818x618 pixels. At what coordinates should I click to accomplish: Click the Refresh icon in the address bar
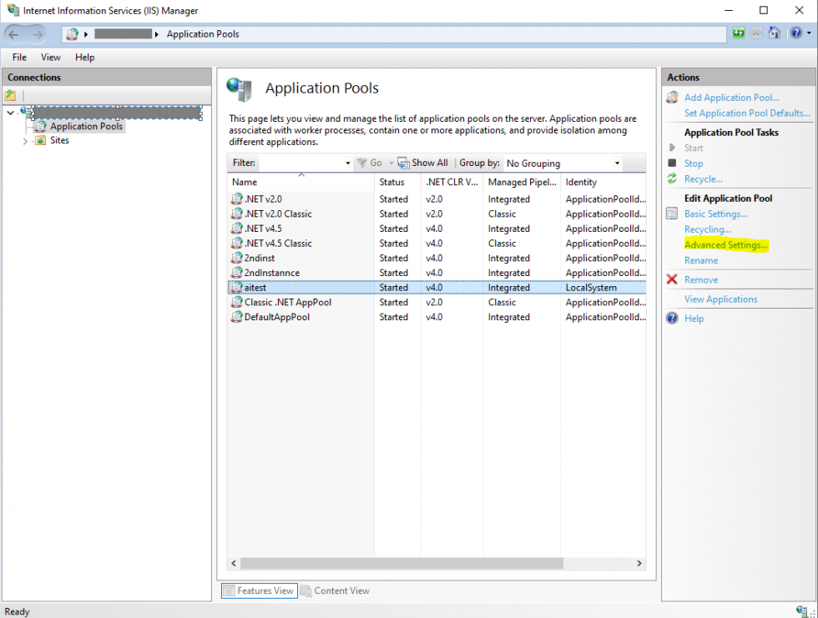pyautogui.click(x=739, y=33)
